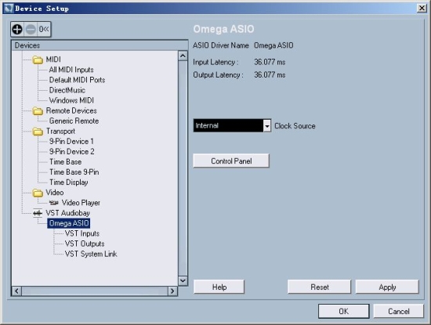431x325 pixels.
Task: Click the Device Setup title bar icon
Action: click(9, 9)
